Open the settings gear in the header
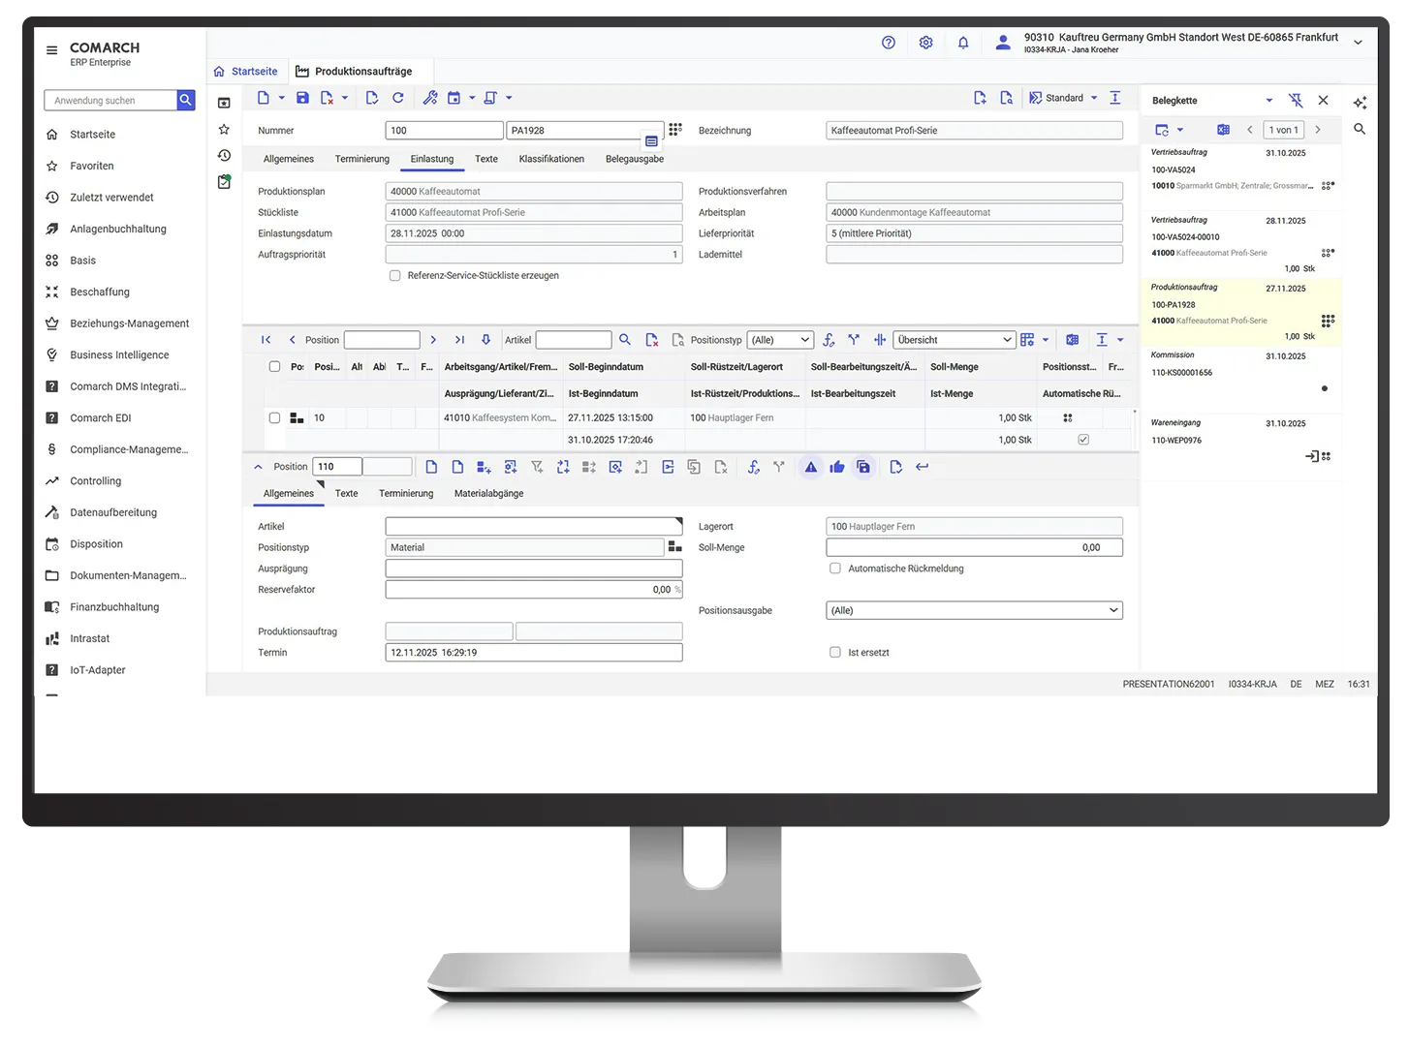 click(x=925, y=43)
